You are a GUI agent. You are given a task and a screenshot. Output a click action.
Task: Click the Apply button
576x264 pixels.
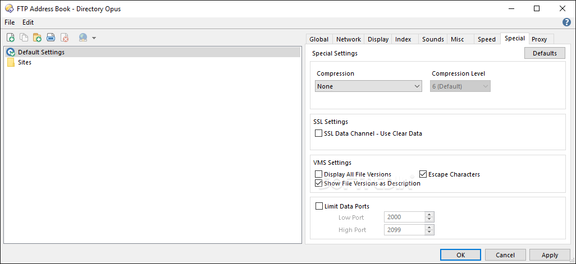pos(550,255)
